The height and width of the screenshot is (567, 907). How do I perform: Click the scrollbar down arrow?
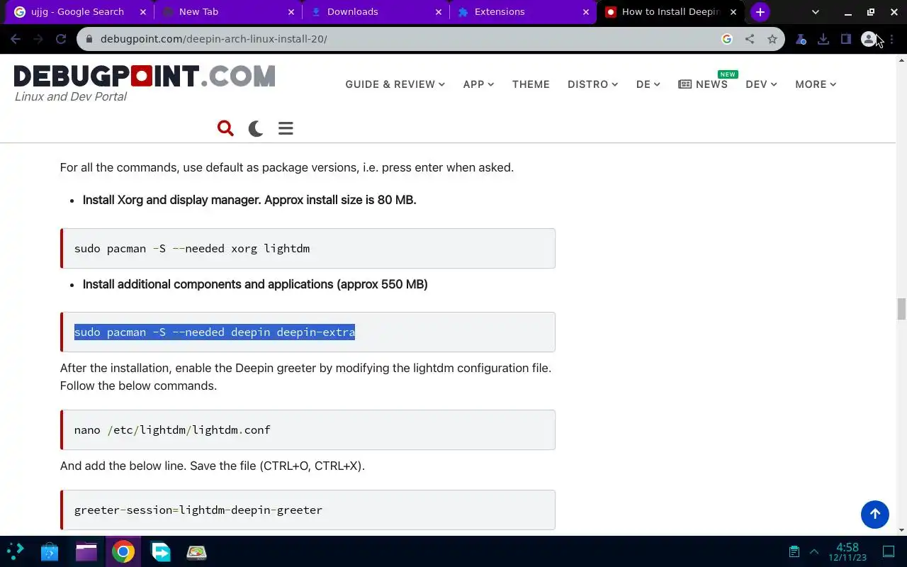pos(901,530)
